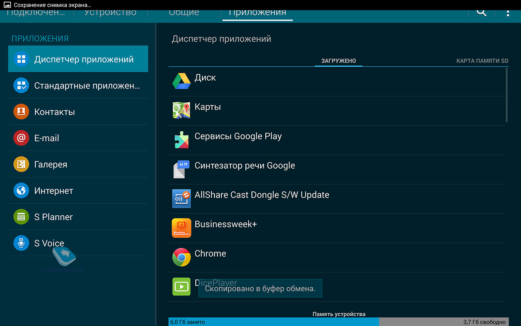Open the search magnifier icon

coord(482,13)
